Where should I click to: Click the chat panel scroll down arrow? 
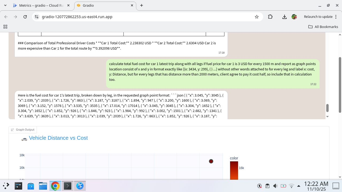click(x=327, y=117)
